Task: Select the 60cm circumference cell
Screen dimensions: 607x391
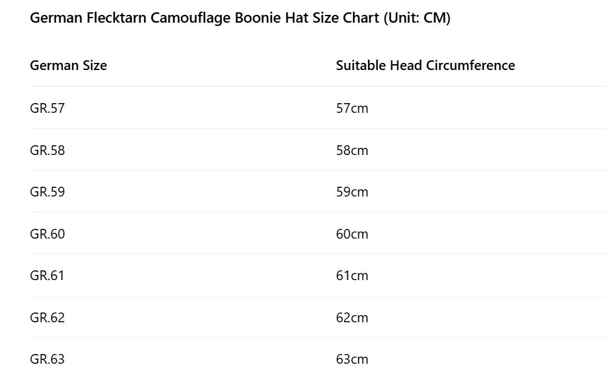Action: [x=352, y=234]
